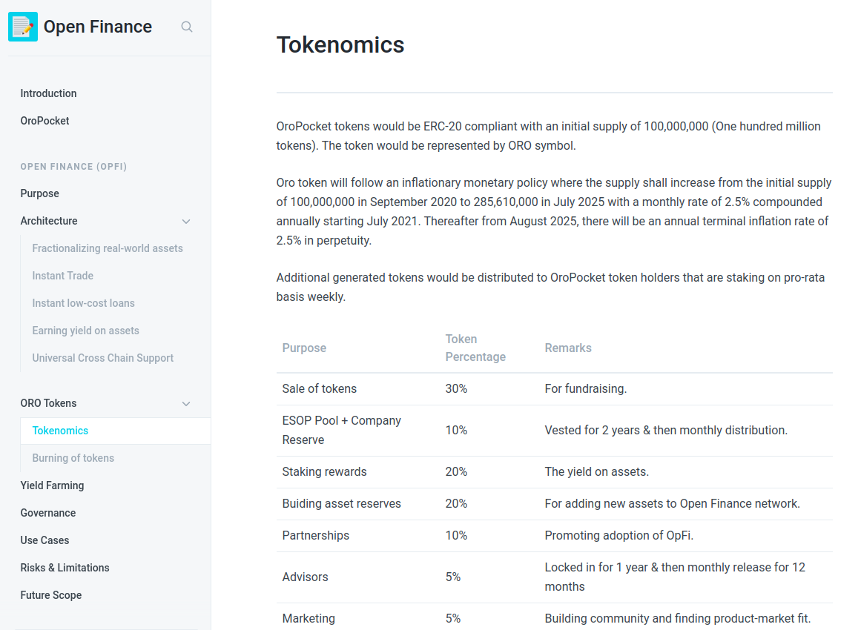
Task: Open the search magnifier icon
Action: tap(187, 27)
